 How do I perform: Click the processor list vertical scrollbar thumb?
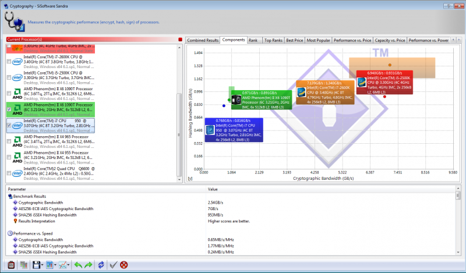coord(179,134)
